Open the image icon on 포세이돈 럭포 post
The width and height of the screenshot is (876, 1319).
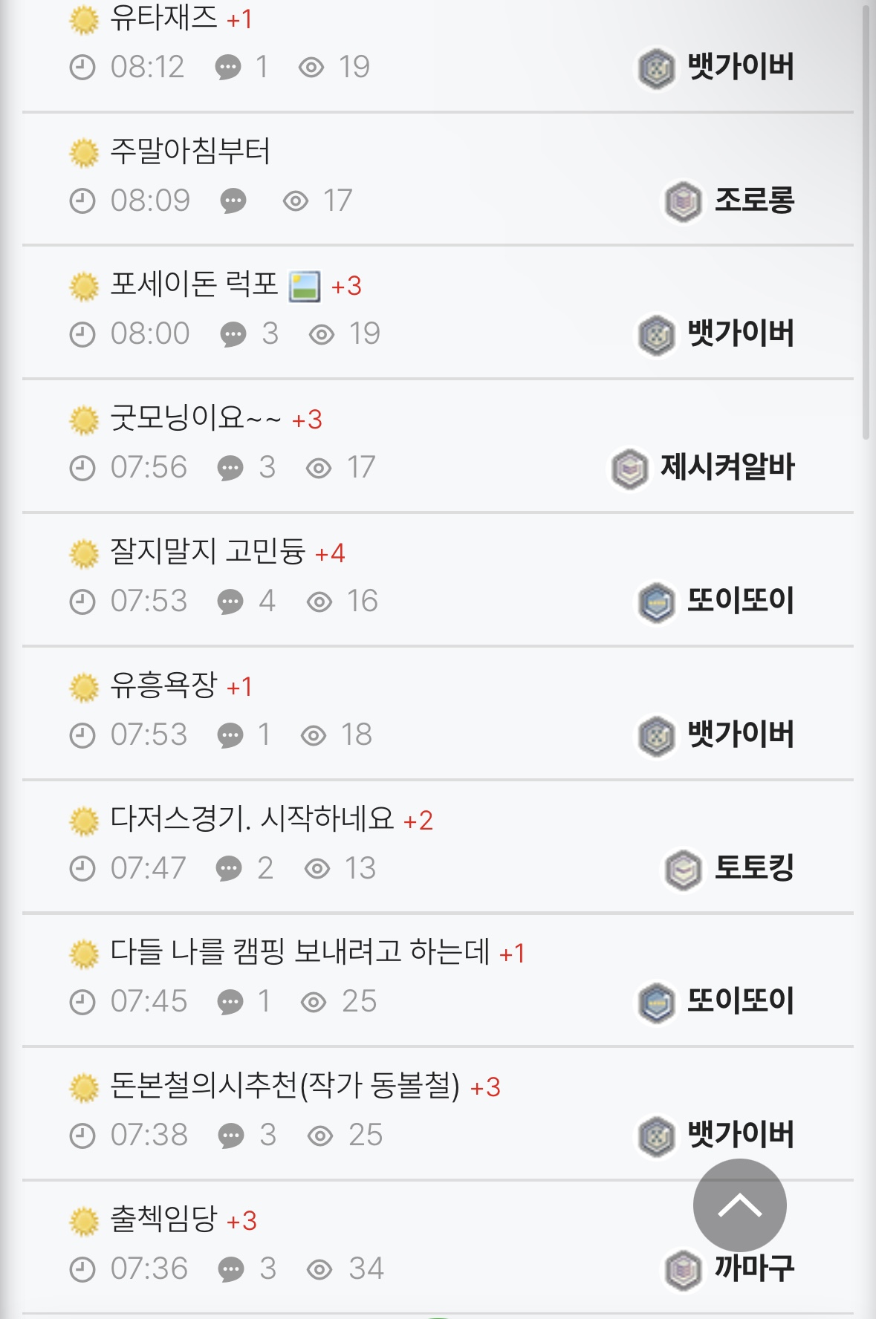(x=305, y=286)
